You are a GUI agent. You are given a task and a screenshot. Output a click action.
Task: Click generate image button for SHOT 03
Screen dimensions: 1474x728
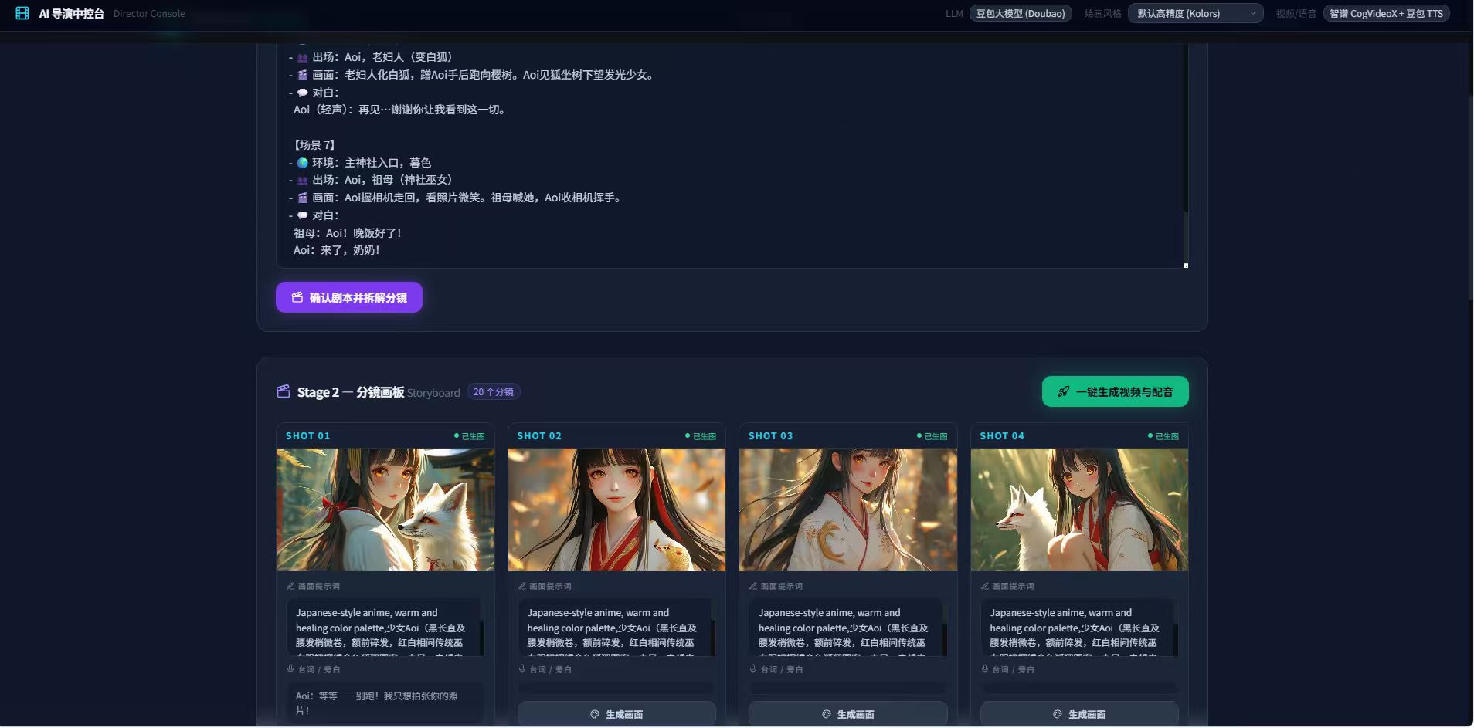click(x=848, y=714)
